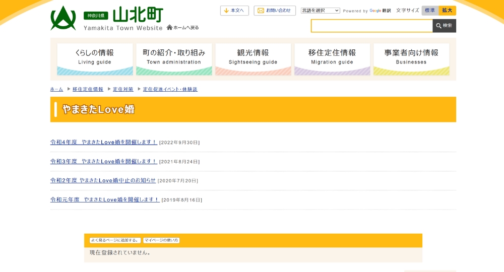Set text size to 標準
This screenshot has height=272, width=504.
[430, 11]
